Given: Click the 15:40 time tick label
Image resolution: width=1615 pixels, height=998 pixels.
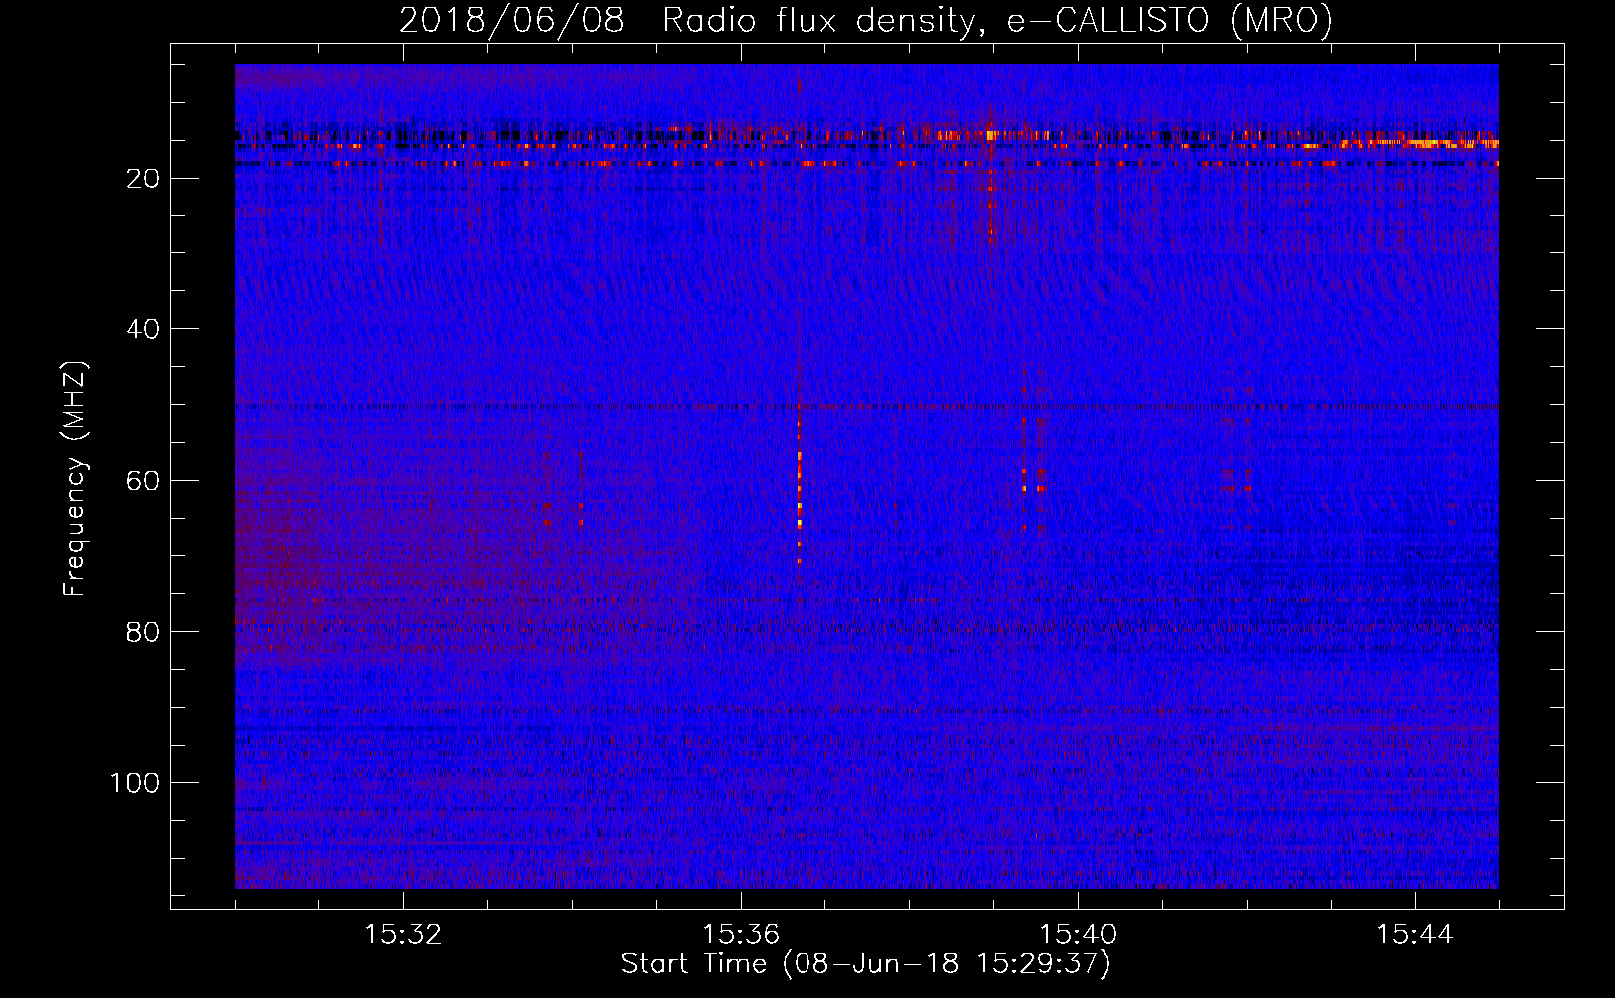Looking at the screenshot, I should tap(1078, 935).
